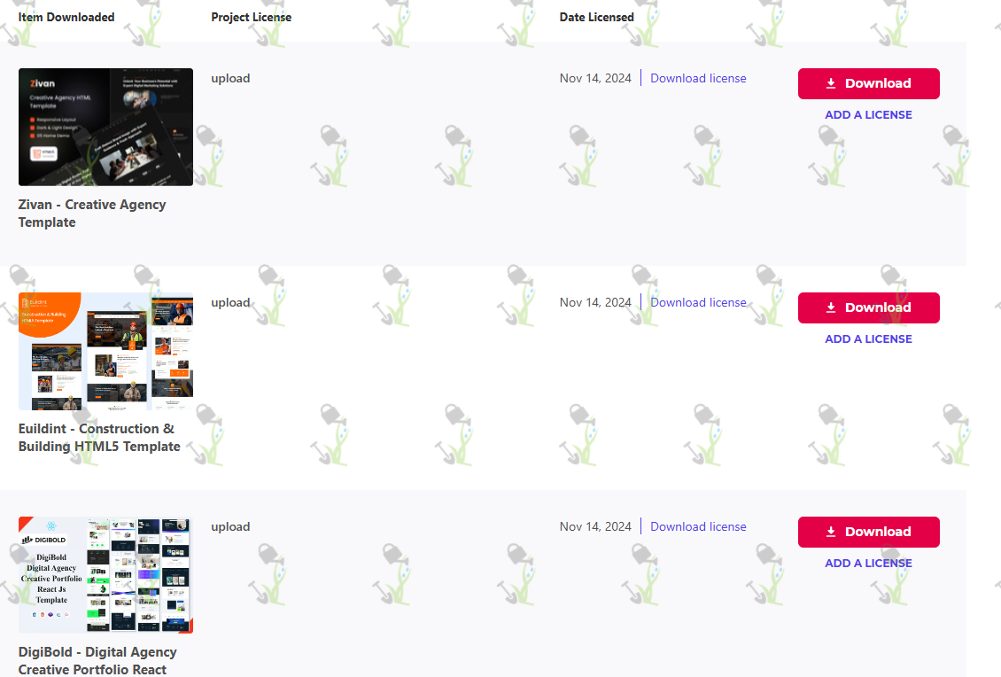Screen dimensions: 1001x677
Task: Add a license for Zivan template
Action: point(868,115)
